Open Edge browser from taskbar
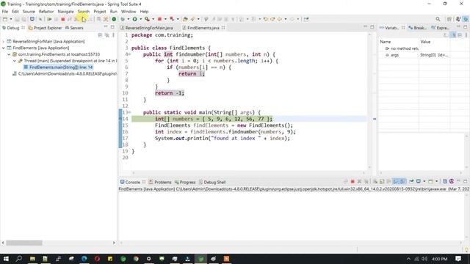This screenshot has width=470, height=264. [84, 259]
